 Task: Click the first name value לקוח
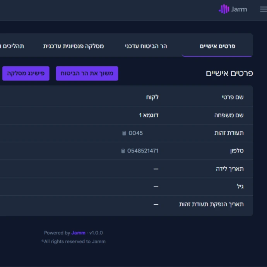pyautogui.click(x=152, y=97)
